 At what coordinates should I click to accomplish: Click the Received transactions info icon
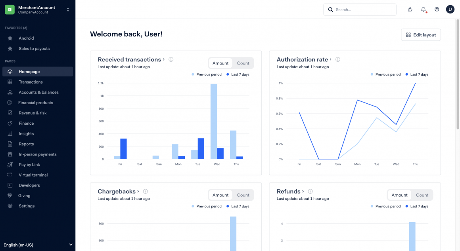coord(171,59)
